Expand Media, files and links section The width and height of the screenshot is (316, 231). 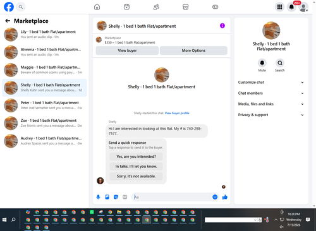[271, 104]
